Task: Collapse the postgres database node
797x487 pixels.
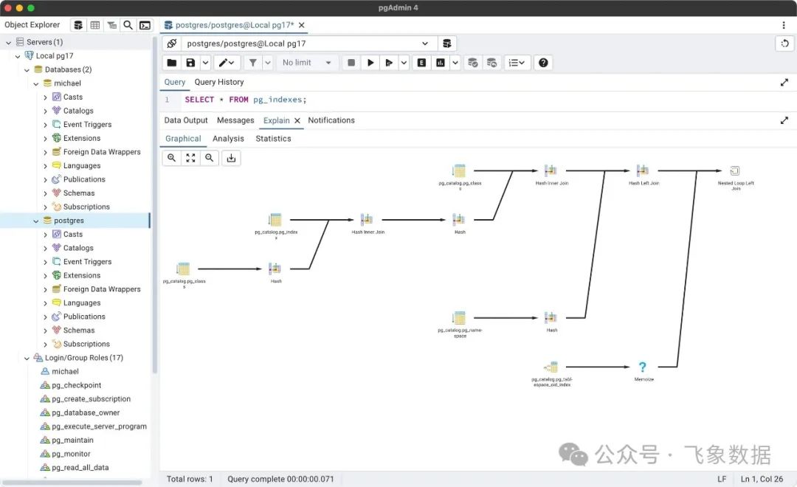Action: click(36, 221)
